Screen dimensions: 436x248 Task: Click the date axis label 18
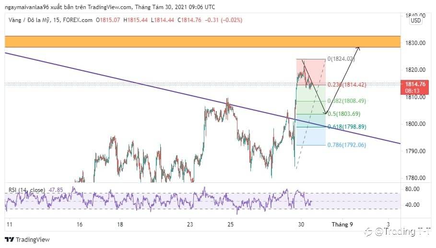click(x=120, y=225)
